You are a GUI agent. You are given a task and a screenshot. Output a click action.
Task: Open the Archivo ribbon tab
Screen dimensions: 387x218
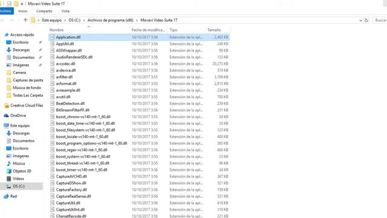coord(6,11)
